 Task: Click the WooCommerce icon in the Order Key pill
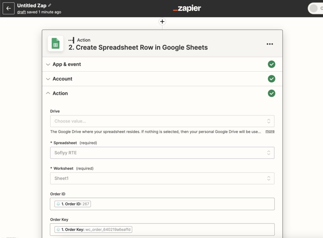point(58,229)
